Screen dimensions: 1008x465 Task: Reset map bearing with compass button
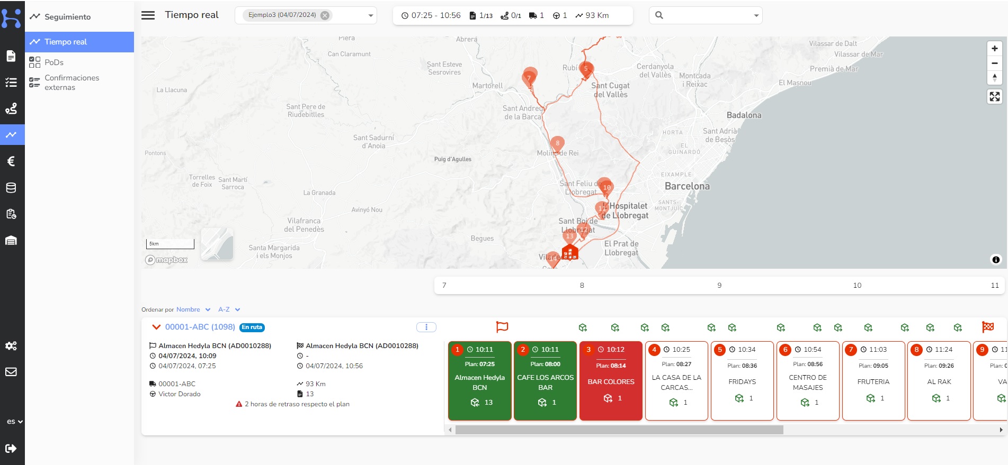[x=995, y=78]
